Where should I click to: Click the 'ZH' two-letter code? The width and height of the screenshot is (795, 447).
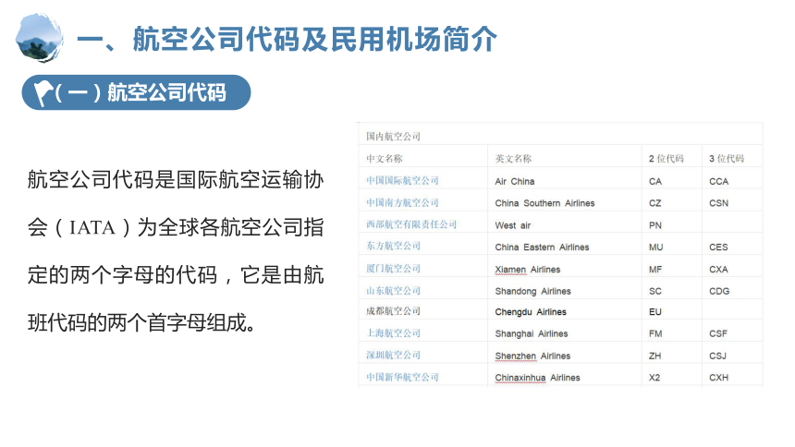pos(654,356)
